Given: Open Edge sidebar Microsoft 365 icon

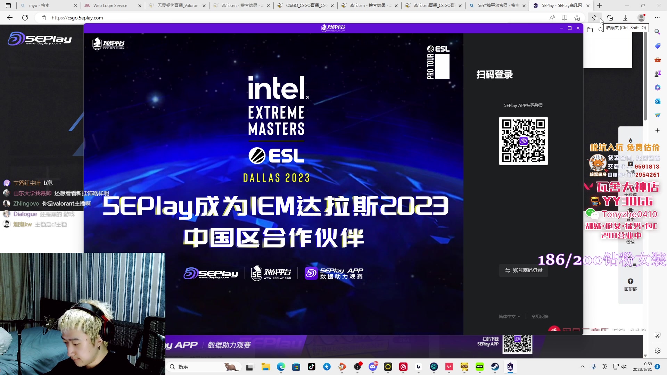Looking at the screenshot, I should pos(657,87).
